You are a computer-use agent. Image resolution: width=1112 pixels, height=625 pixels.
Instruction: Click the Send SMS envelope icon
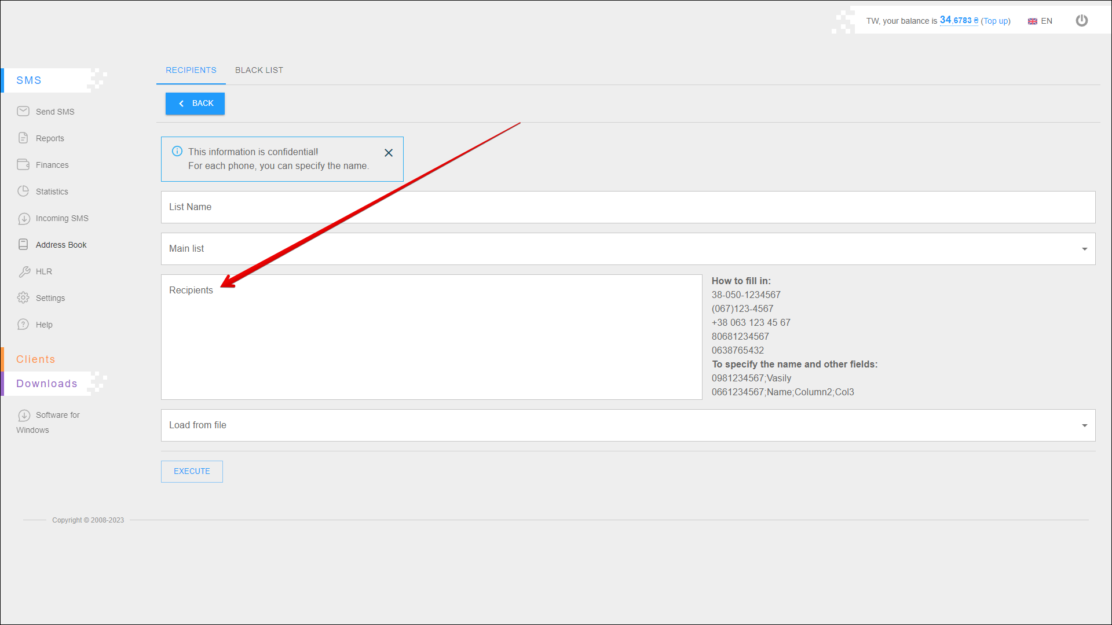[x=23, y=111]
